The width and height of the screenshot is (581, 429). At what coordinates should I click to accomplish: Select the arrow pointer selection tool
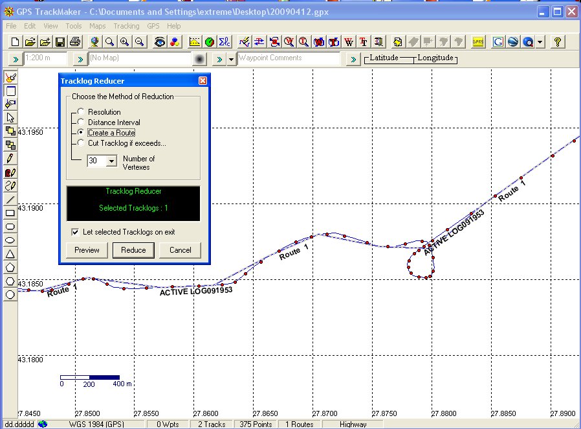point(10,118)
